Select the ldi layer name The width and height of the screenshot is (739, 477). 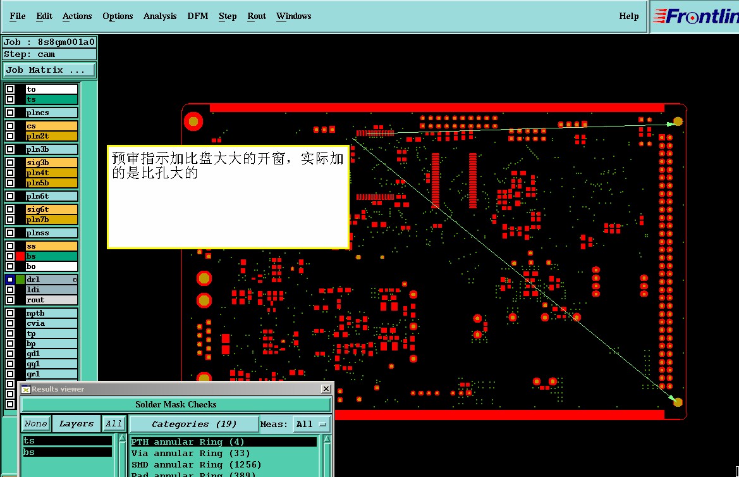51,290
